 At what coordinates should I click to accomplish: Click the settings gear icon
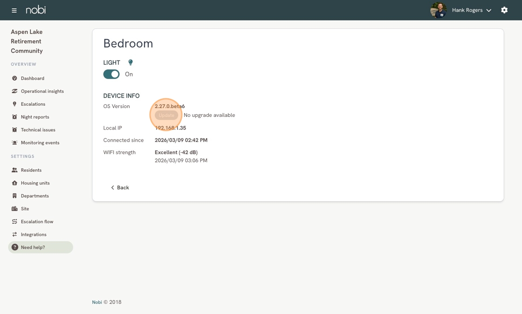pyautogui.click(x=504, y=10)
